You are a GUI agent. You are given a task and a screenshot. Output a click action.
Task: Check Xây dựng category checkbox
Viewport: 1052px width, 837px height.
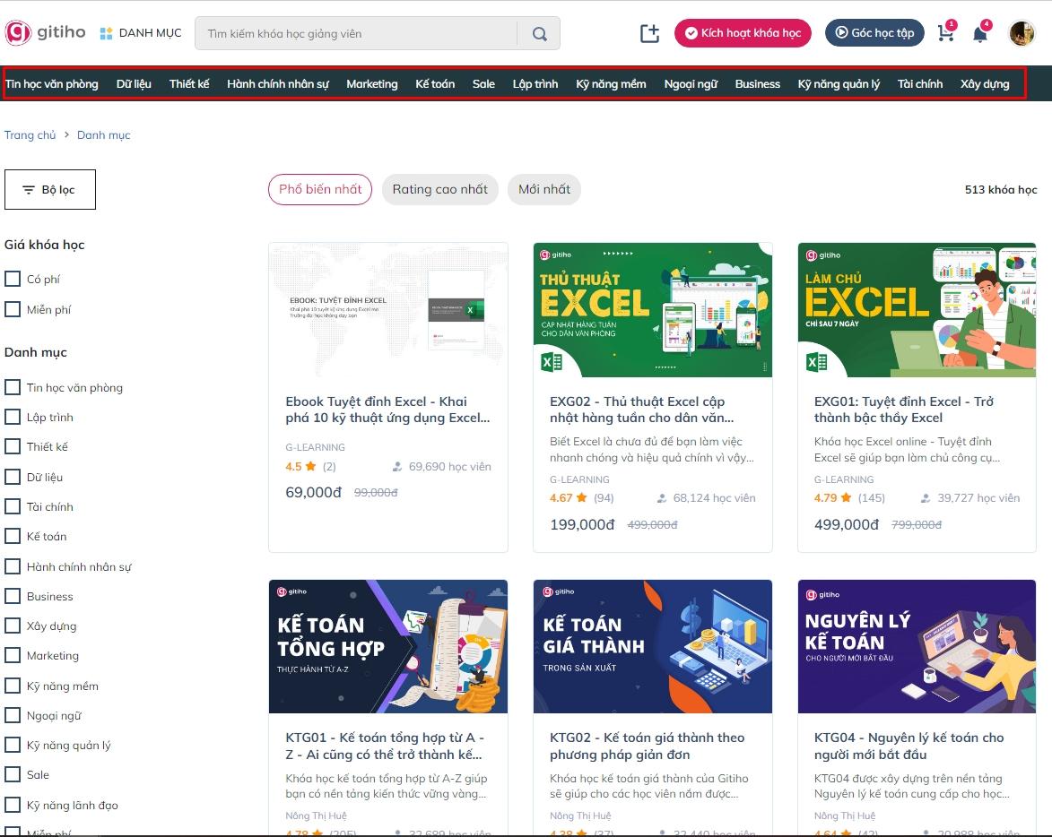tap(13, 626)
